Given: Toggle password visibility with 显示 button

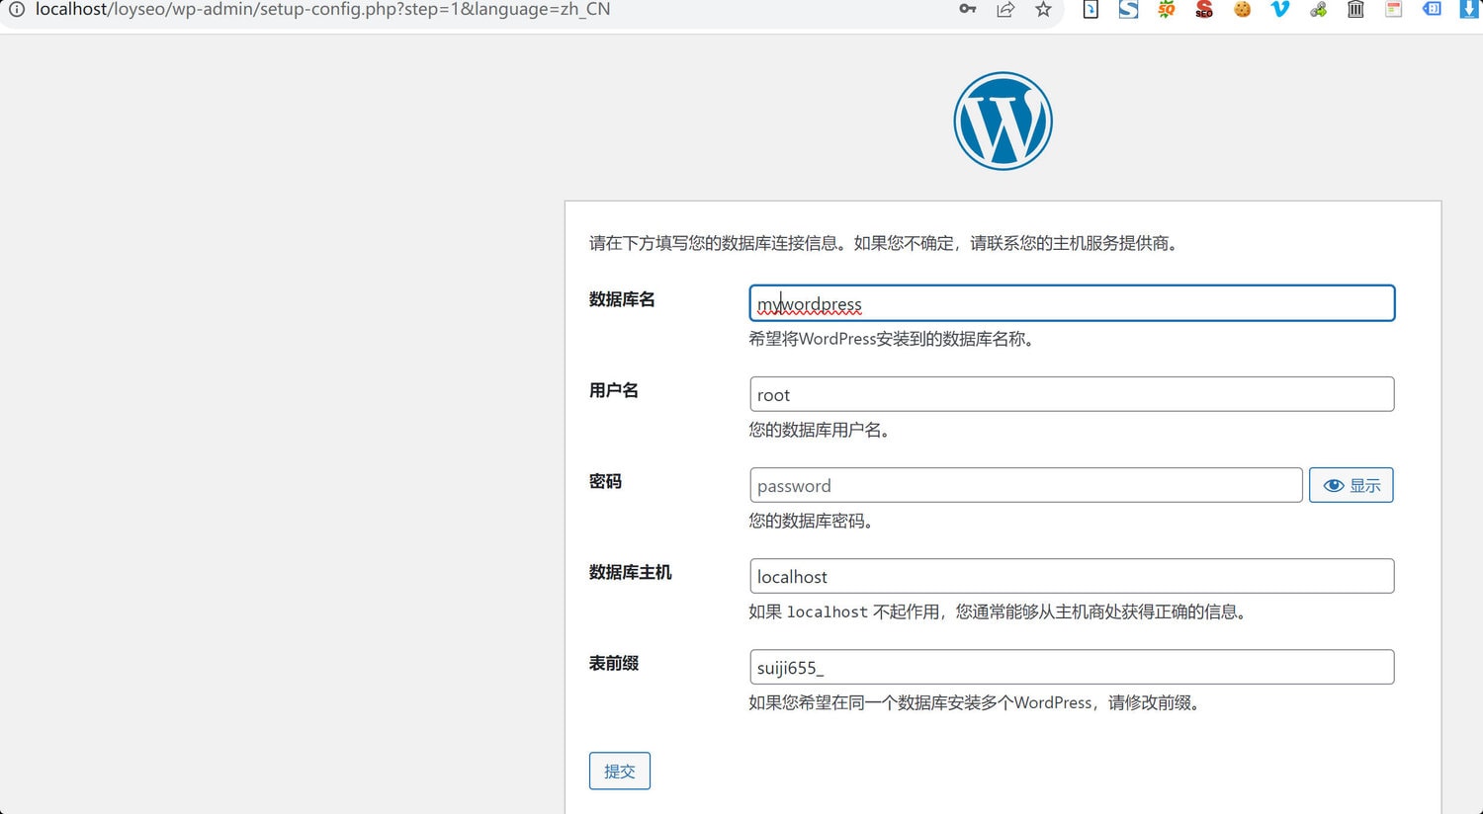Looking at the screenshot, I should (x=1351, y=485).
